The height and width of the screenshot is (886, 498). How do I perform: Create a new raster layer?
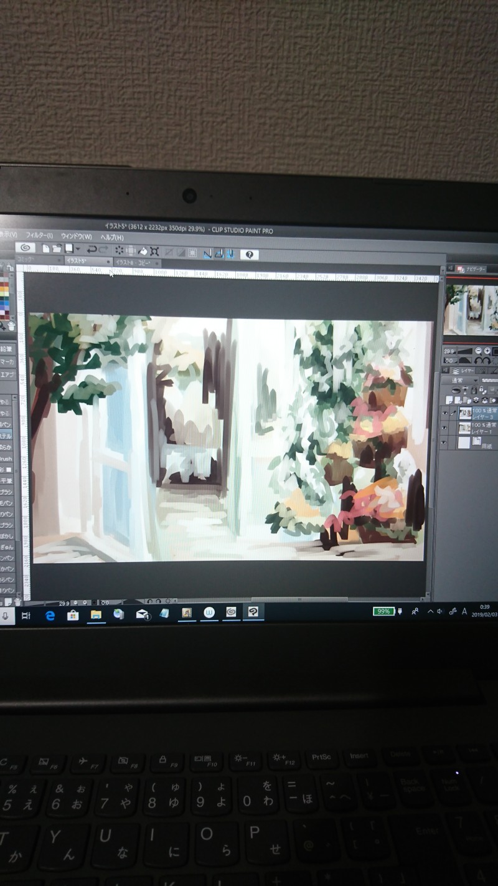[x=449, y=400]
